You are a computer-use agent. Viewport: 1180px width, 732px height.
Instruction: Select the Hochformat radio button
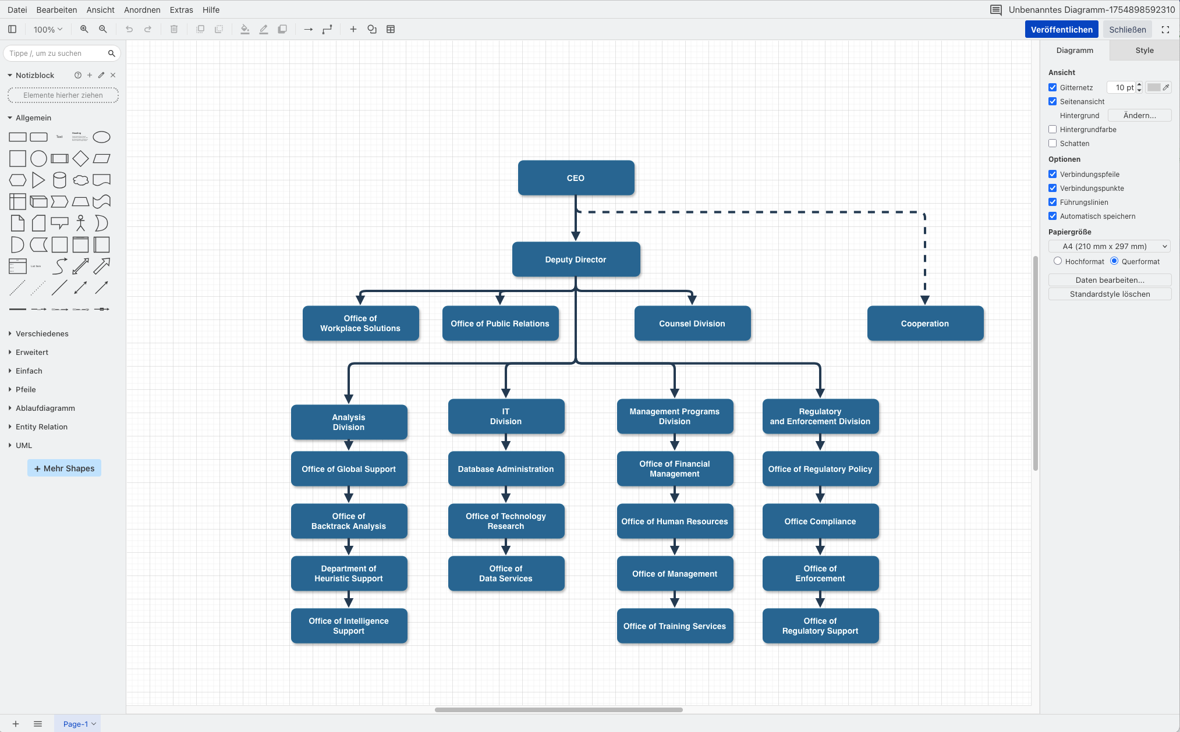(1058, 261)
